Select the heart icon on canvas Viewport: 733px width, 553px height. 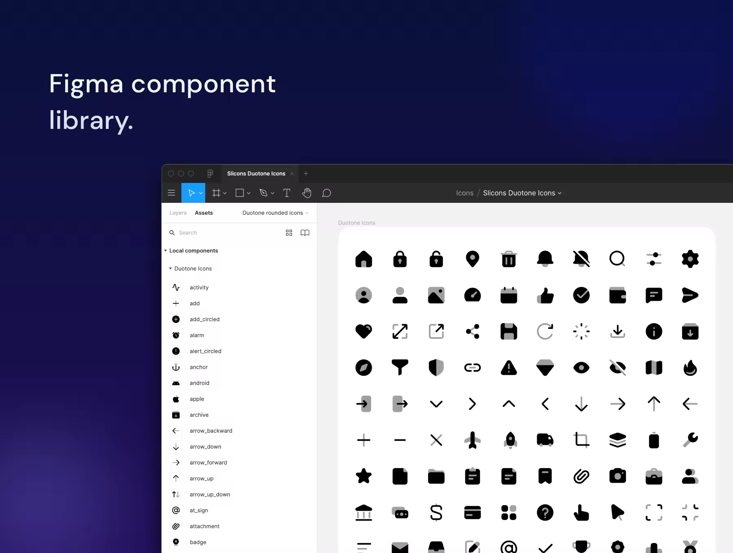click(x=364, y=331)
